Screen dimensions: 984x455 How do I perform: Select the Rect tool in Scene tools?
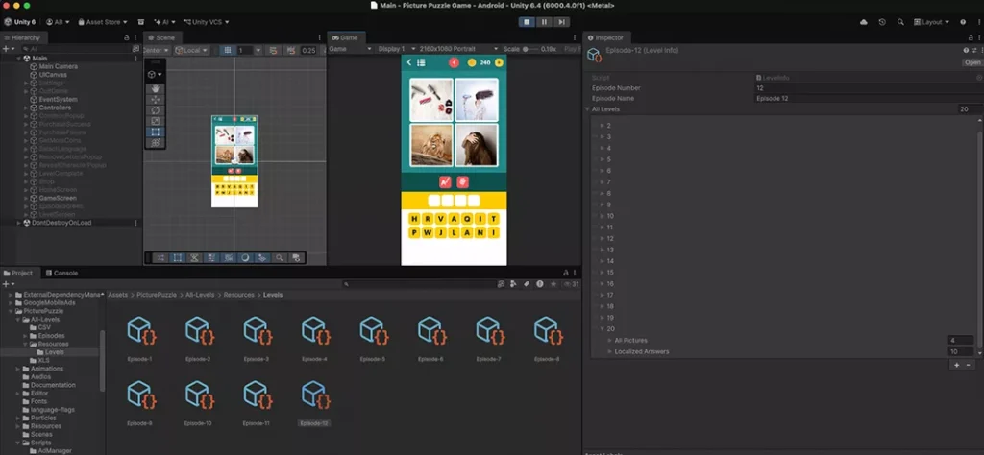click(155, 132)
